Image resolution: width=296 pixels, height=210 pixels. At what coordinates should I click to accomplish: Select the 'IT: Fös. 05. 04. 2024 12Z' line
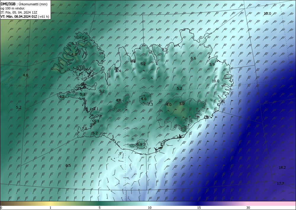coord(19,12)
